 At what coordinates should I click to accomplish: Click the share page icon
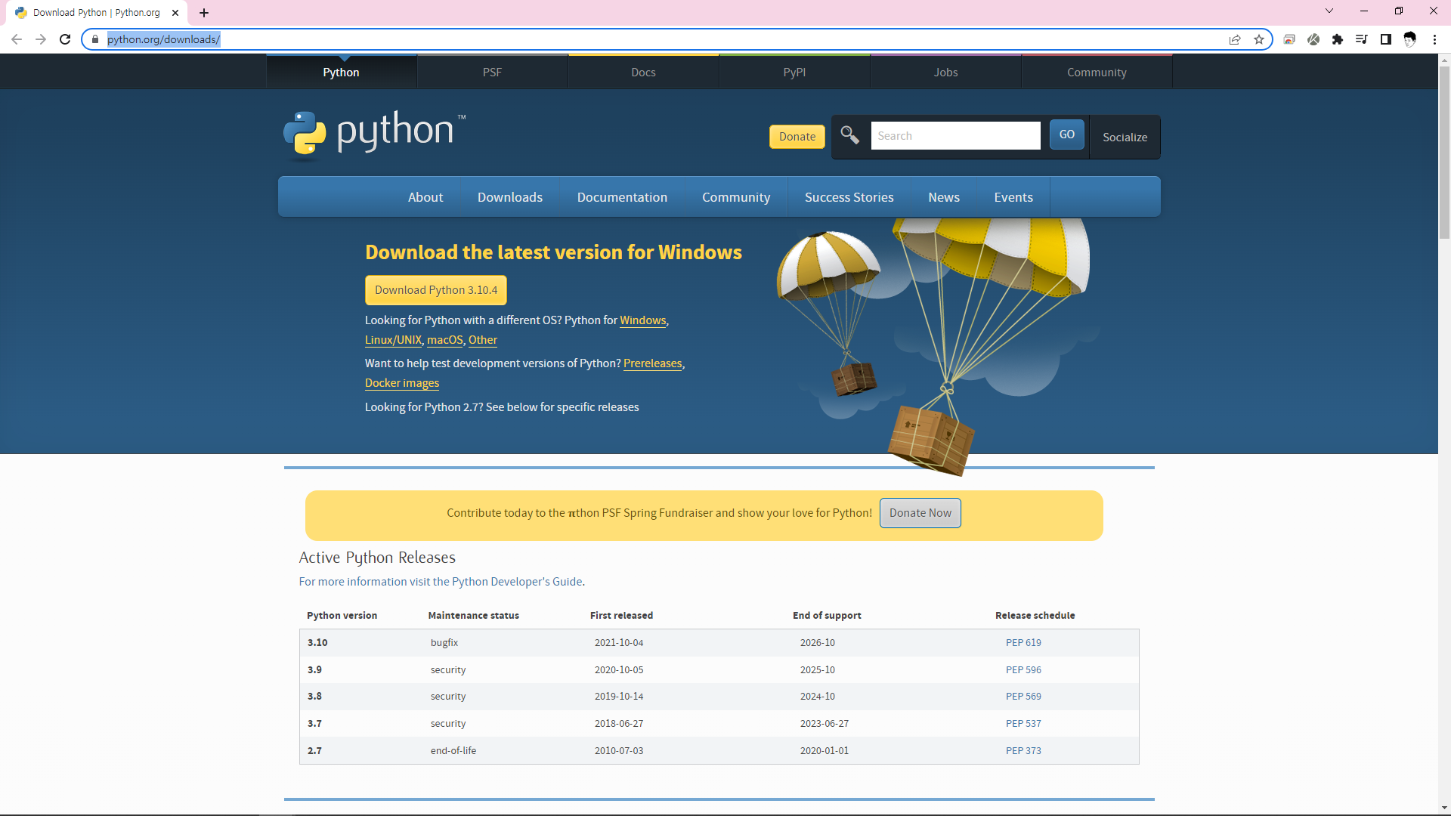[x=1235, y=39]
